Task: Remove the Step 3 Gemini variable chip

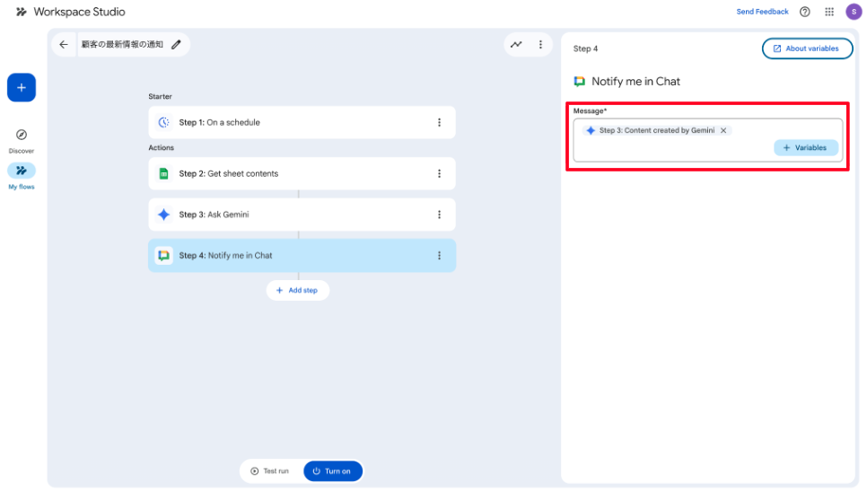Action: tap(723, 130)
